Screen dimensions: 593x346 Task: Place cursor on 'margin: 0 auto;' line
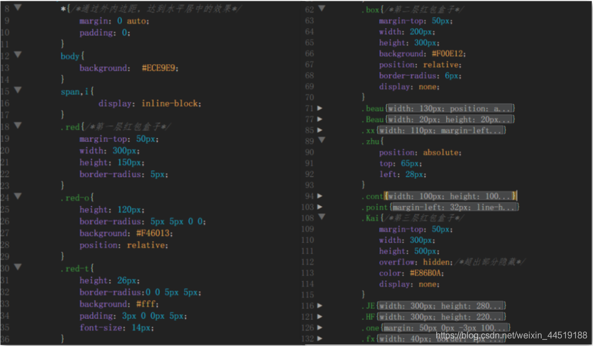pyautogui.click(x=114, y=21)
